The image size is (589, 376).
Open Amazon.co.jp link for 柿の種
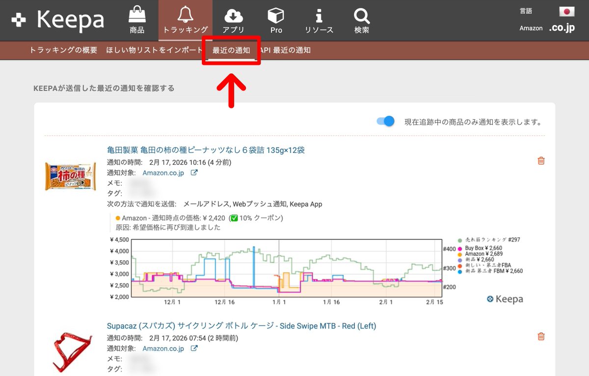click(163, 173)
